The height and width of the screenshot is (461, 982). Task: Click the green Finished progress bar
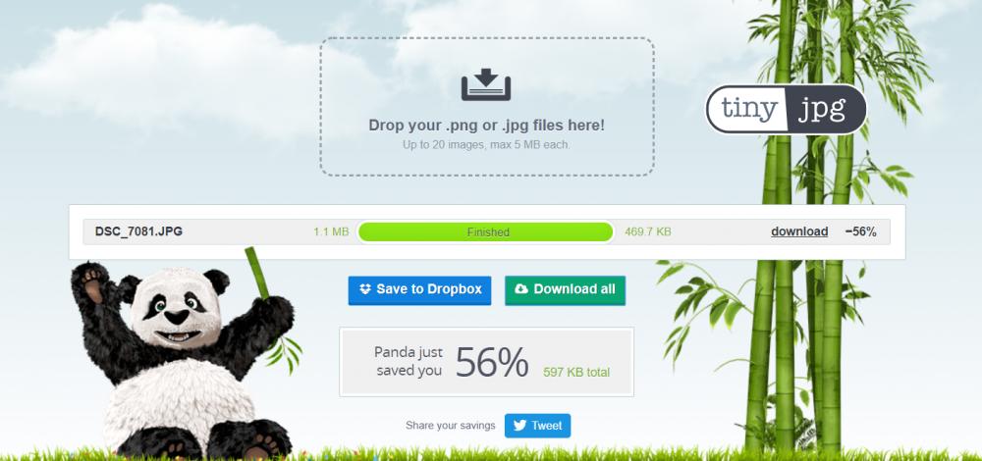(x=486, y=231)
